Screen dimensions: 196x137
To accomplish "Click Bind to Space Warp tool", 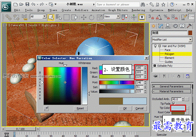I will point(24,17).
